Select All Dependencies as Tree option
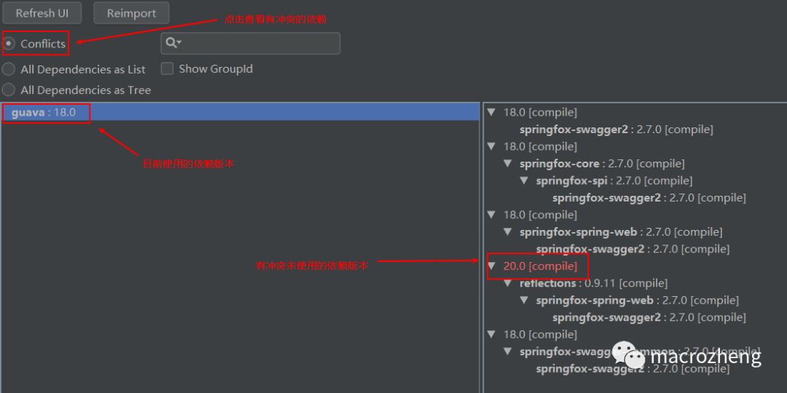The width and height of the screenshot is (787, 393). [9, 90]
